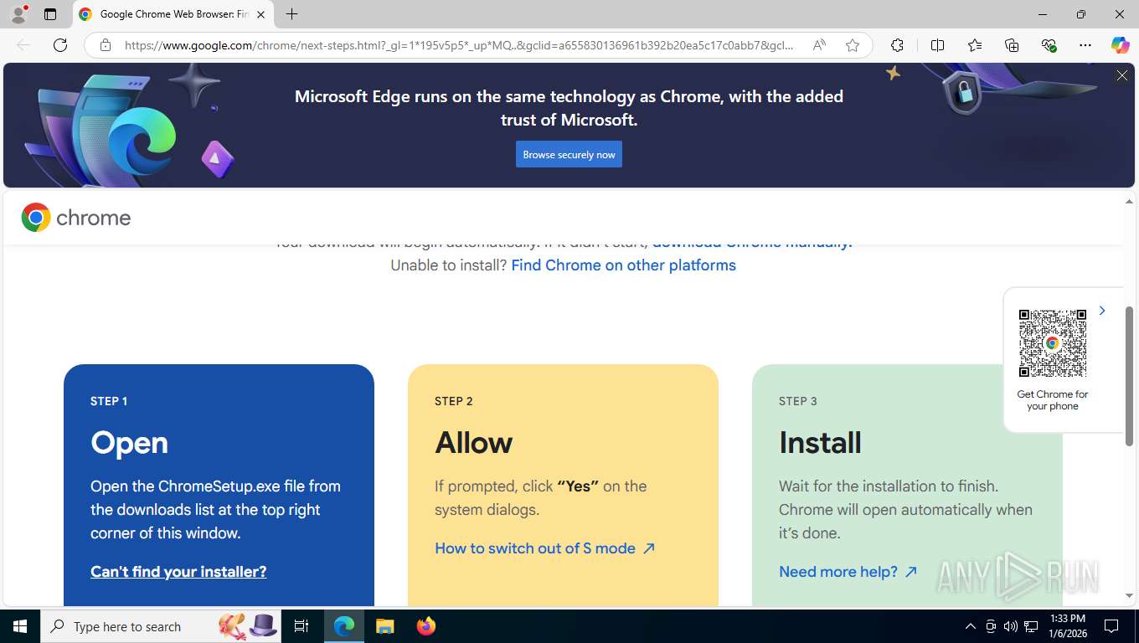
Task: Open Browser essentials heart icon
Action: click(1049, 45)
